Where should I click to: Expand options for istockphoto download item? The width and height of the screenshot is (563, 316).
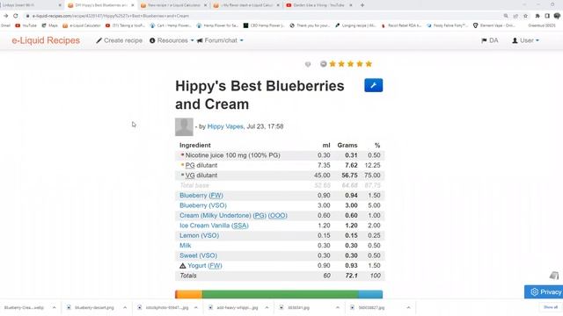tap(195, 307)
